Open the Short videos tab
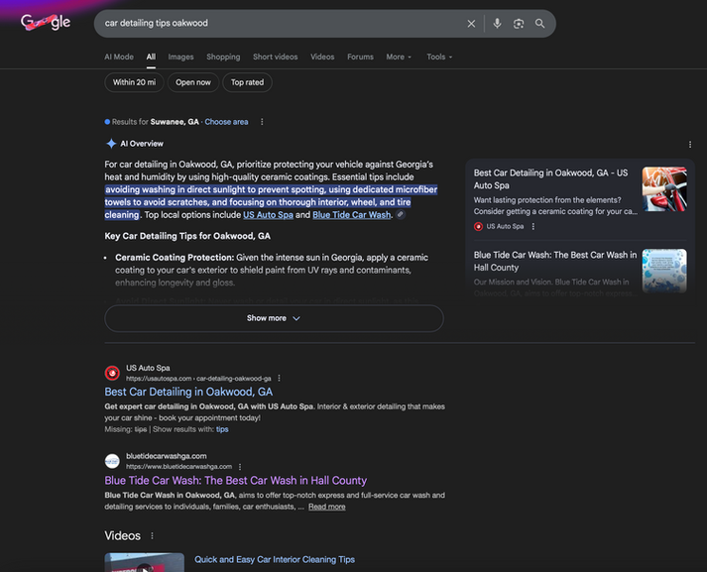 tap(275, 57)
